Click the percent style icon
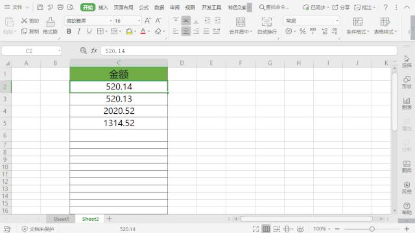The image size is (415, 233). 303,31
